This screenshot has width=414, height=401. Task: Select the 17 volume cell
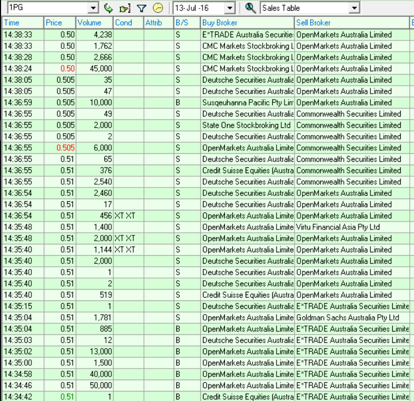coord(94,204)
